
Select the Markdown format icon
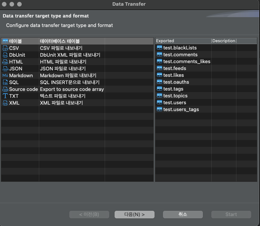(x=5, y=76)
